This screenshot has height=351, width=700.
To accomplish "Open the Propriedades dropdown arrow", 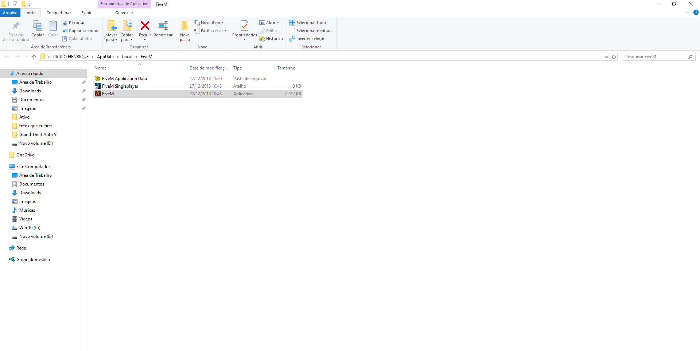I will (x=245, y=40).
